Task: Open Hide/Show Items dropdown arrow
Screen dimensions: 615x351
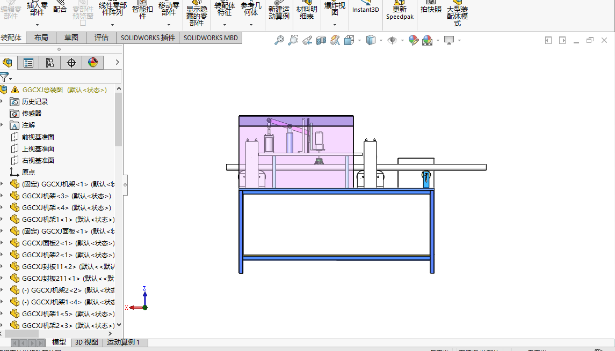Action: (402, 40)
